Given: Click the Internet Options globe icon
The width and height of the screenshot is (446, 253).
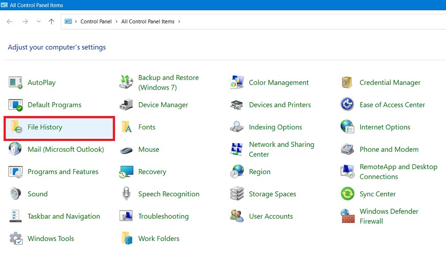Looking at the screenshot, I should tap(347, 127).
